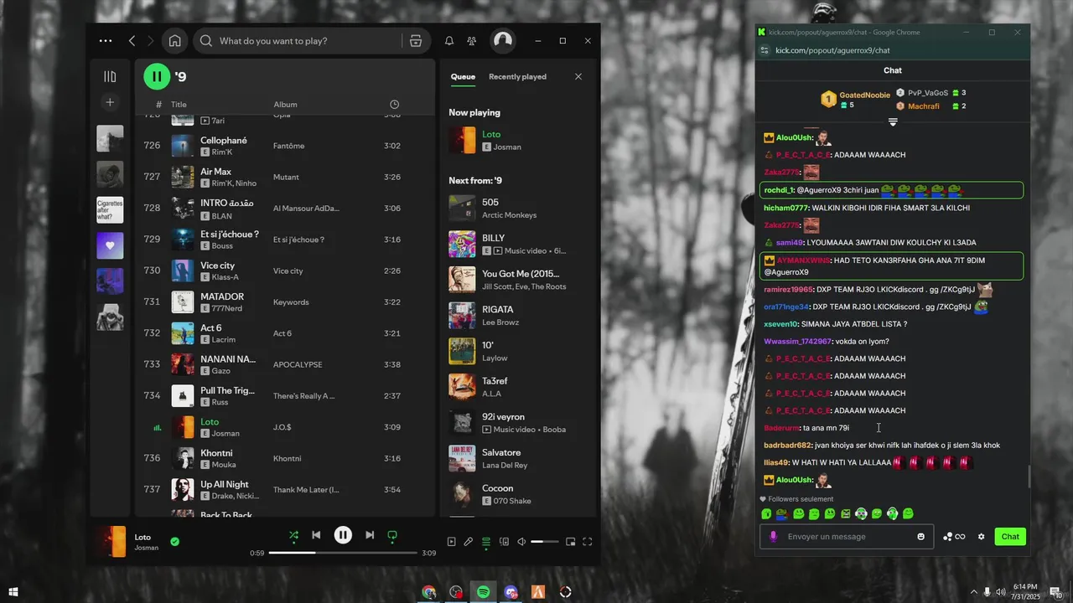Viewport: 1073px width, 603px height.
Task: Toggle the green saved checkmark for Loto
Action: coord(174,541)
